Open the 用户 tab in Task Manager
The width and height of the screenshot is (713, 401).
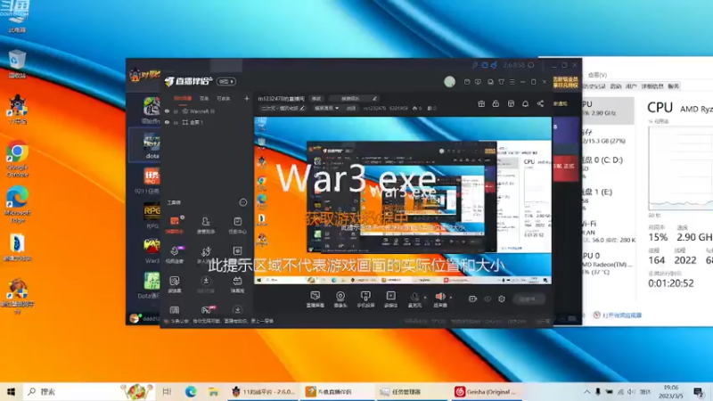[x=631, y=86]
